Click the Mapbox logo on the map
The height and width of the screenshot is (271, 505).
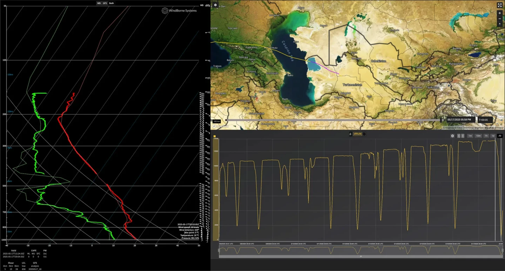[220, 126]
